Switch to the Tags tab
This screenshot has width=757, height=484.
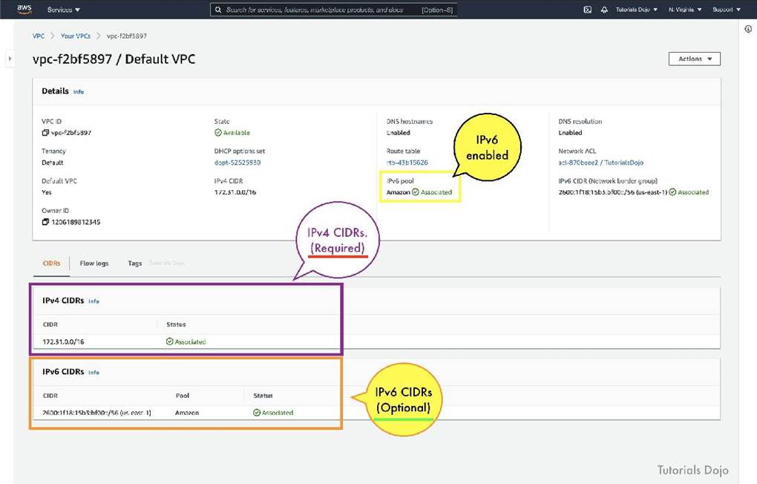(x=134, y=264)
